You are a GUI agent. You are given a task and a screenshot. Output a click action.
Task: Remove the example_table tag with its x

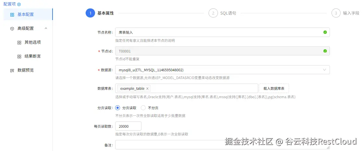pyautogui.click(x=147, y=88)
